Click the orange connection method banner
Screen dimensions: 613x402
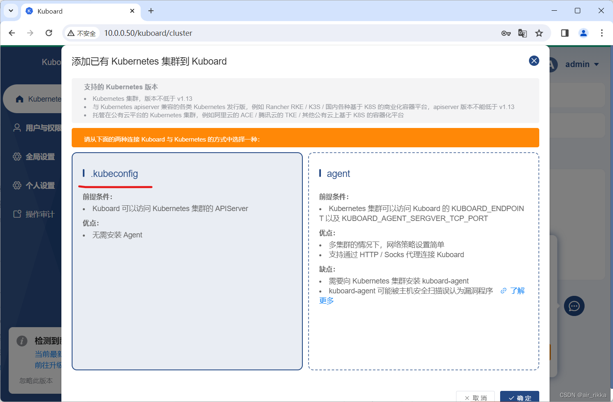(305, 138)
